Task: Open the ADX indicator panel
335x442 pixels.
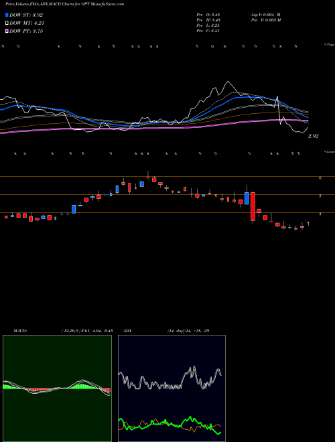Action: 172,388
